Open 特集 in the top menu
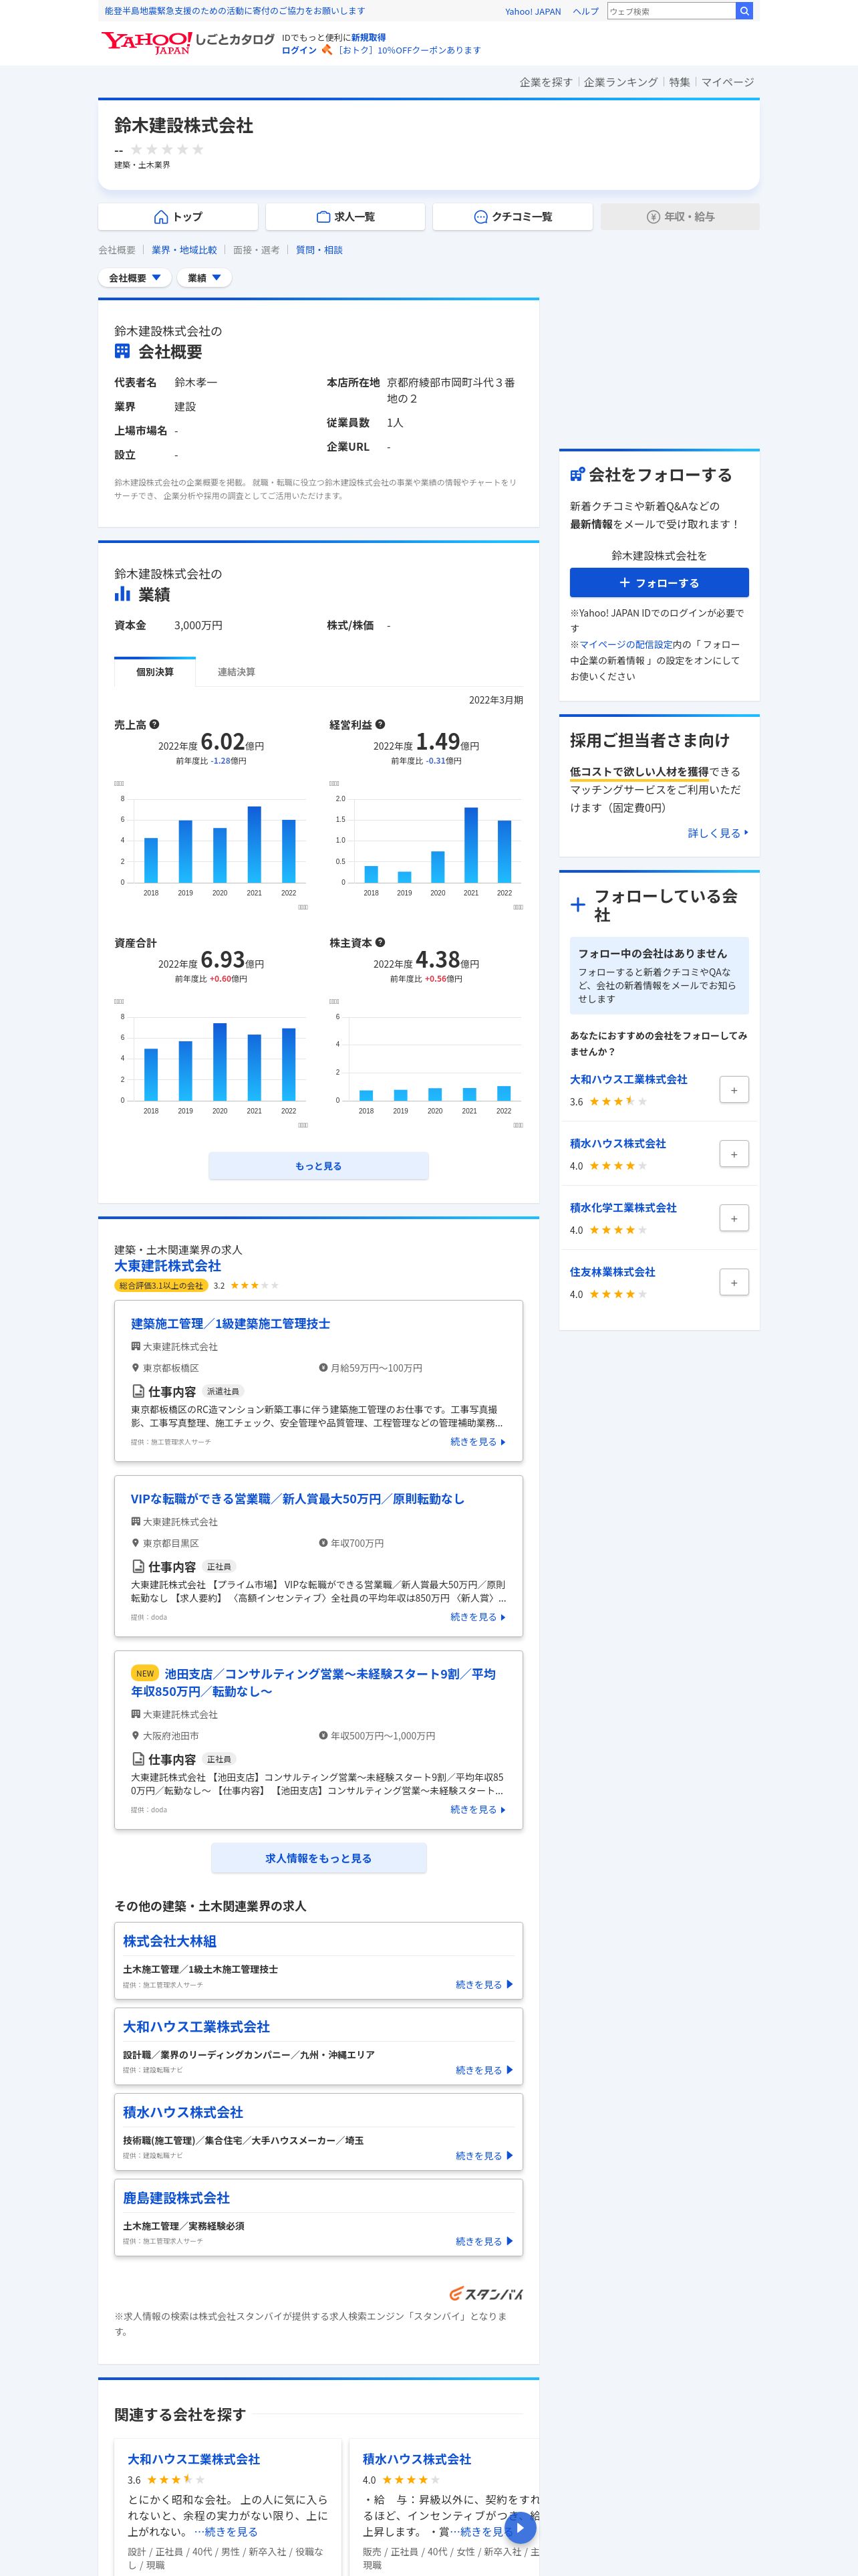 click(x=679, y=82)
